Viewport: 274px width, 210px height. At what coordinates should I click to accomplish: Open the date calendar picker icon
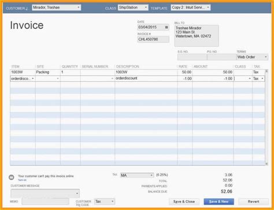pyautogui.click(x=166, y=27)
